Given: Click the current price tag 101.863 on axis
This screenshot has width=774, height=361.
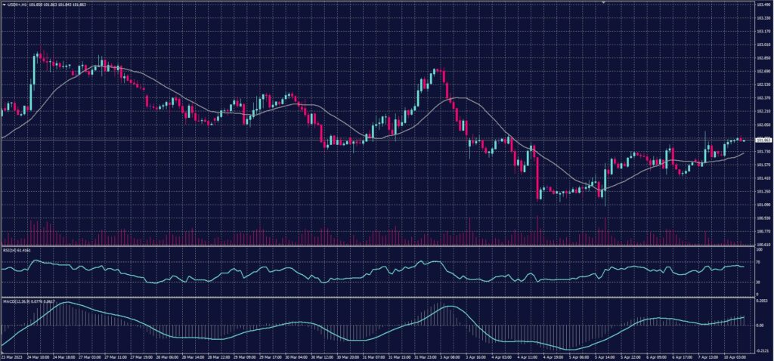Looking at the screenshot, I should coord(763,140).
